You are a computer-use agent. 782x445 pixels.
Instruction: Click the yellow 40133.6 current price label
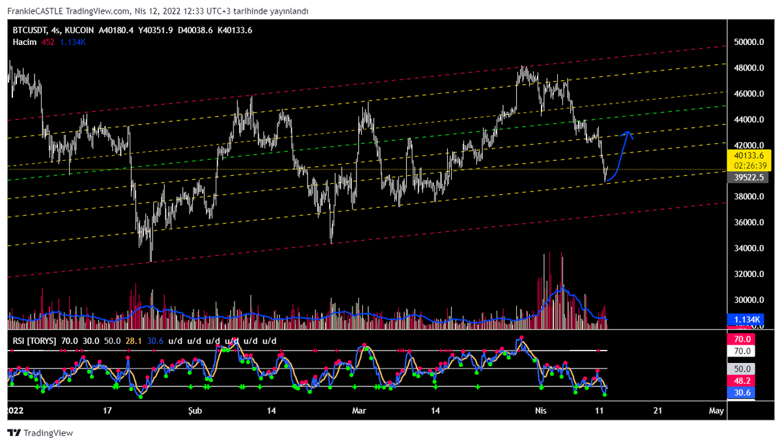[x=748, y=156]
